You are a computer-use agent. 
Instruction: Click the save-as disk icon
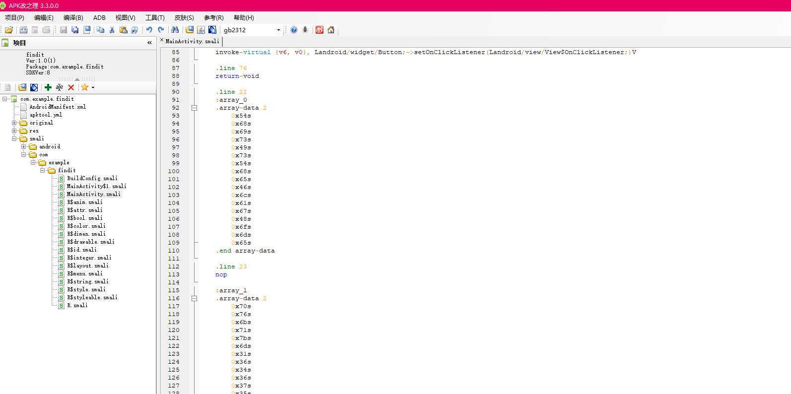point(87,30)
